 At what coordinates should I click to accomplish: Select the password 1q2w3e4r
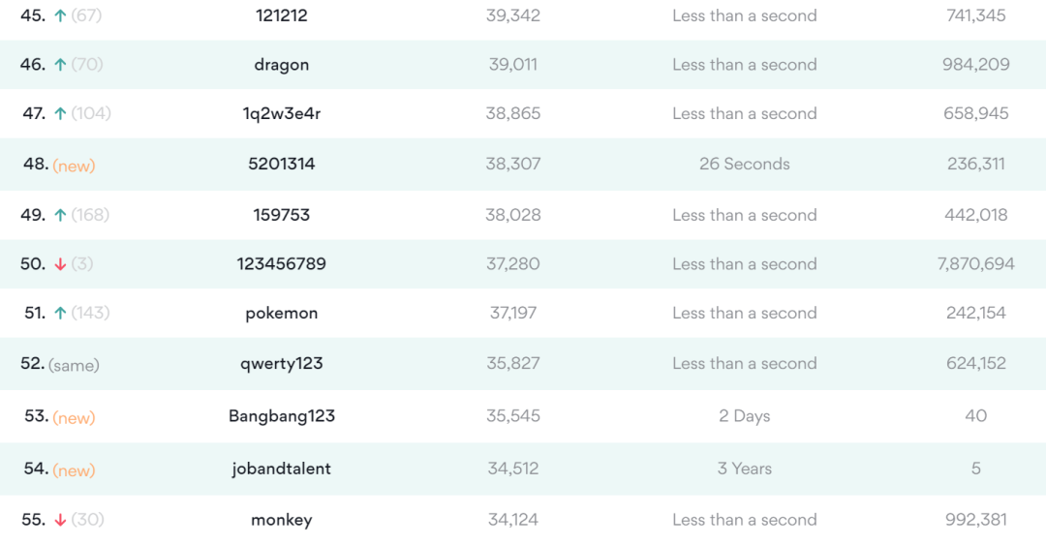coord(281,113)
